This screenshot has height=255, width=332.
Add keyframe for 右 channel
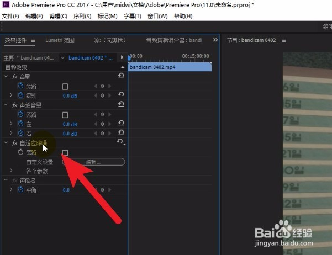[102, 134]
